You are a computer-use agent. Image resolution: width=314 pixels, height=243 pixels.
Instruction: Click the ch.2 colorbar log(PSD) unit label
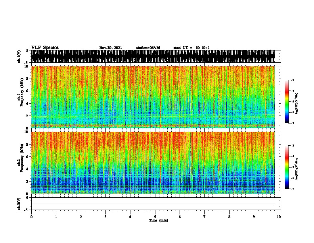click(x=297, y=169)
